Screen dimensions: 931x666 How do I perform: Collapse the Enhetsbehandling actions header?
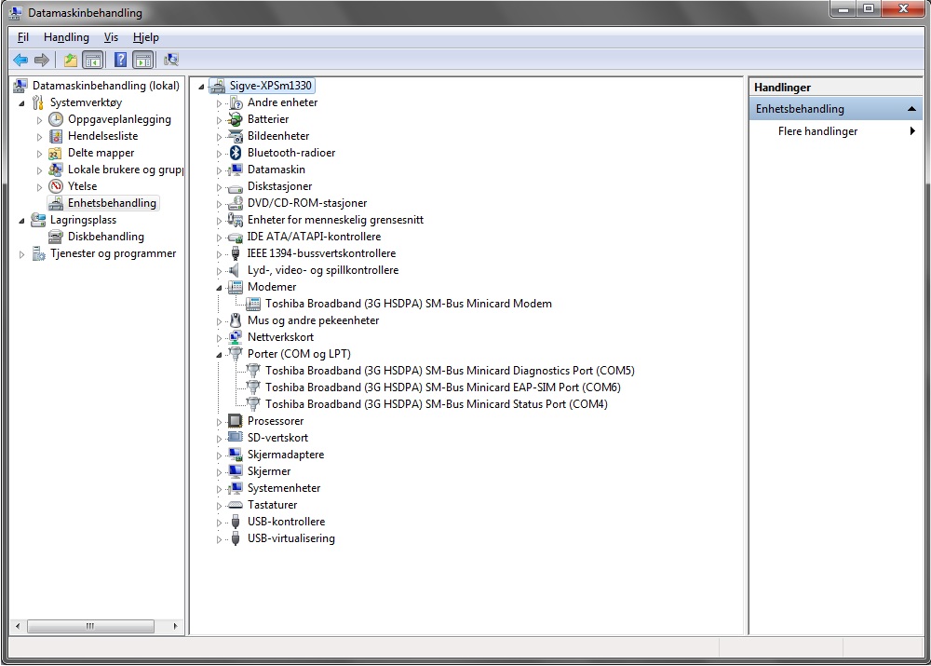[x=911, y=109]
